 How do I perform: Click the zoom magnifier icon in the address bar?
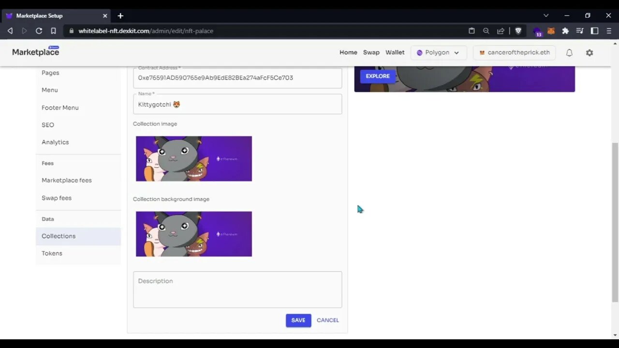[x=486, y=31]
